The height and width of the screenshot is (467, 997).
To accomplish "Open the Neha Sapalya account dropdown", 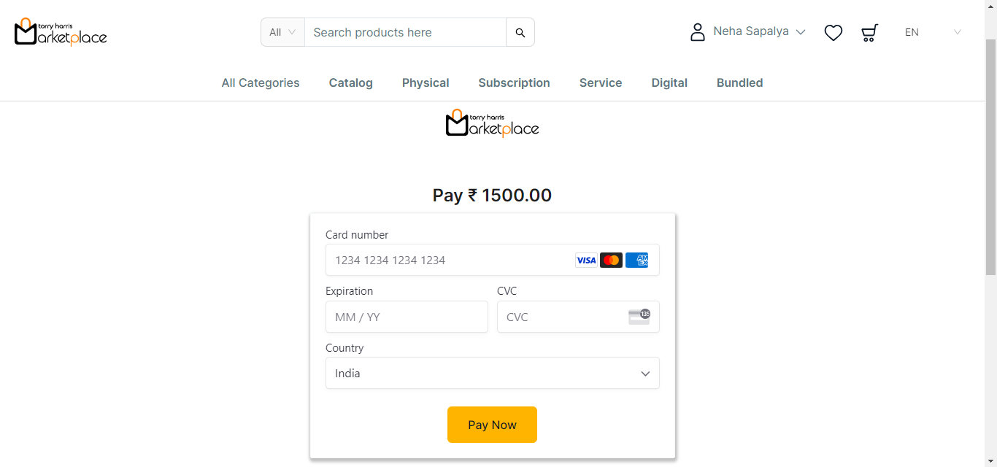I will tap(759, 32).
